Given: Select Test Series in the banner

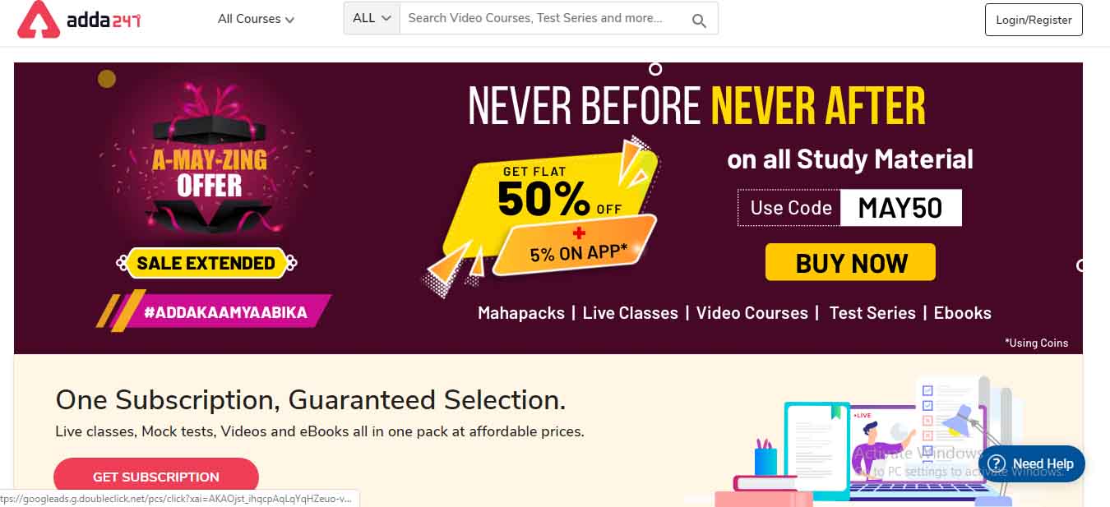Looking at the screenshot, I should (872, 313).
